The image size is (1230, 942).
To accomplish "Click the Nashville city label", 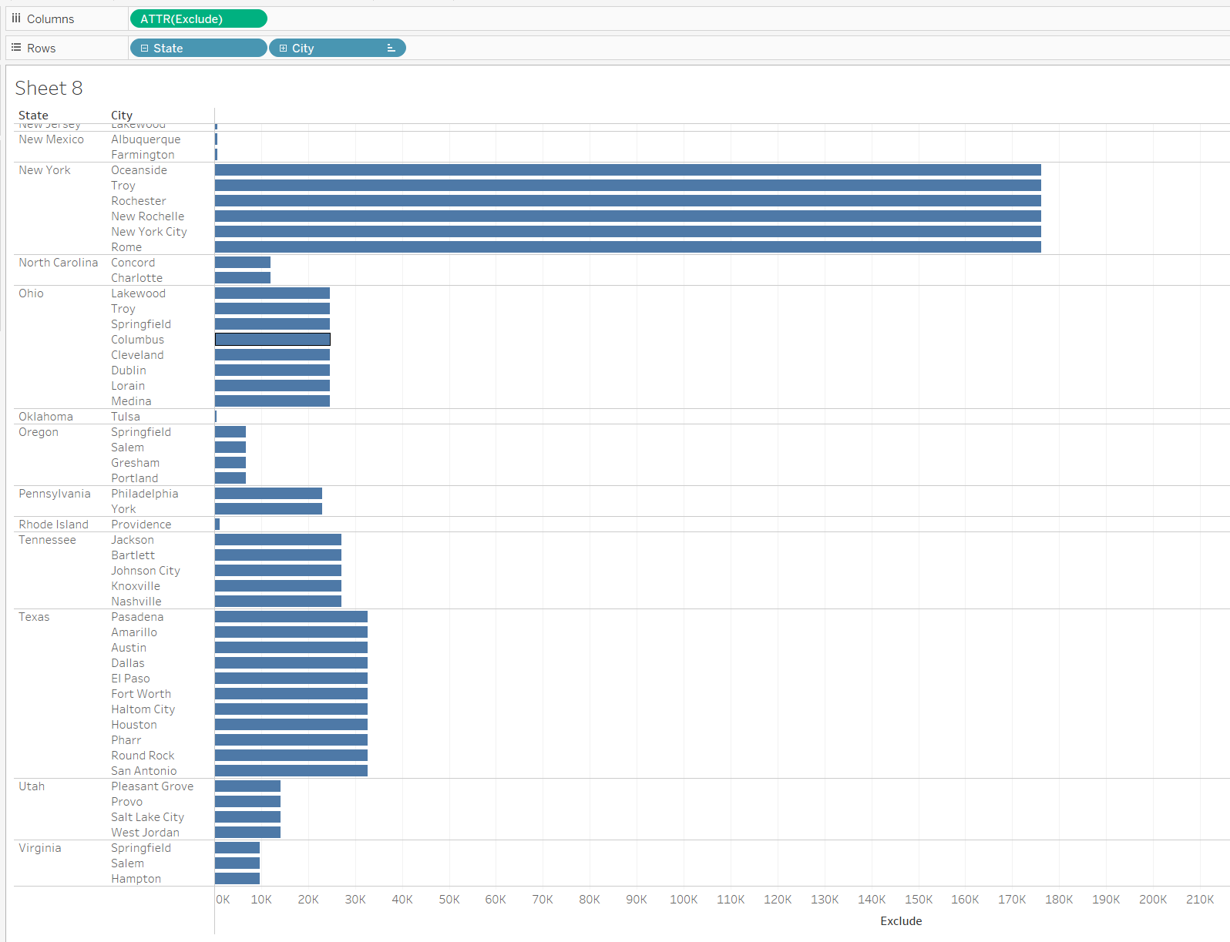I will [x=136, y=602].
